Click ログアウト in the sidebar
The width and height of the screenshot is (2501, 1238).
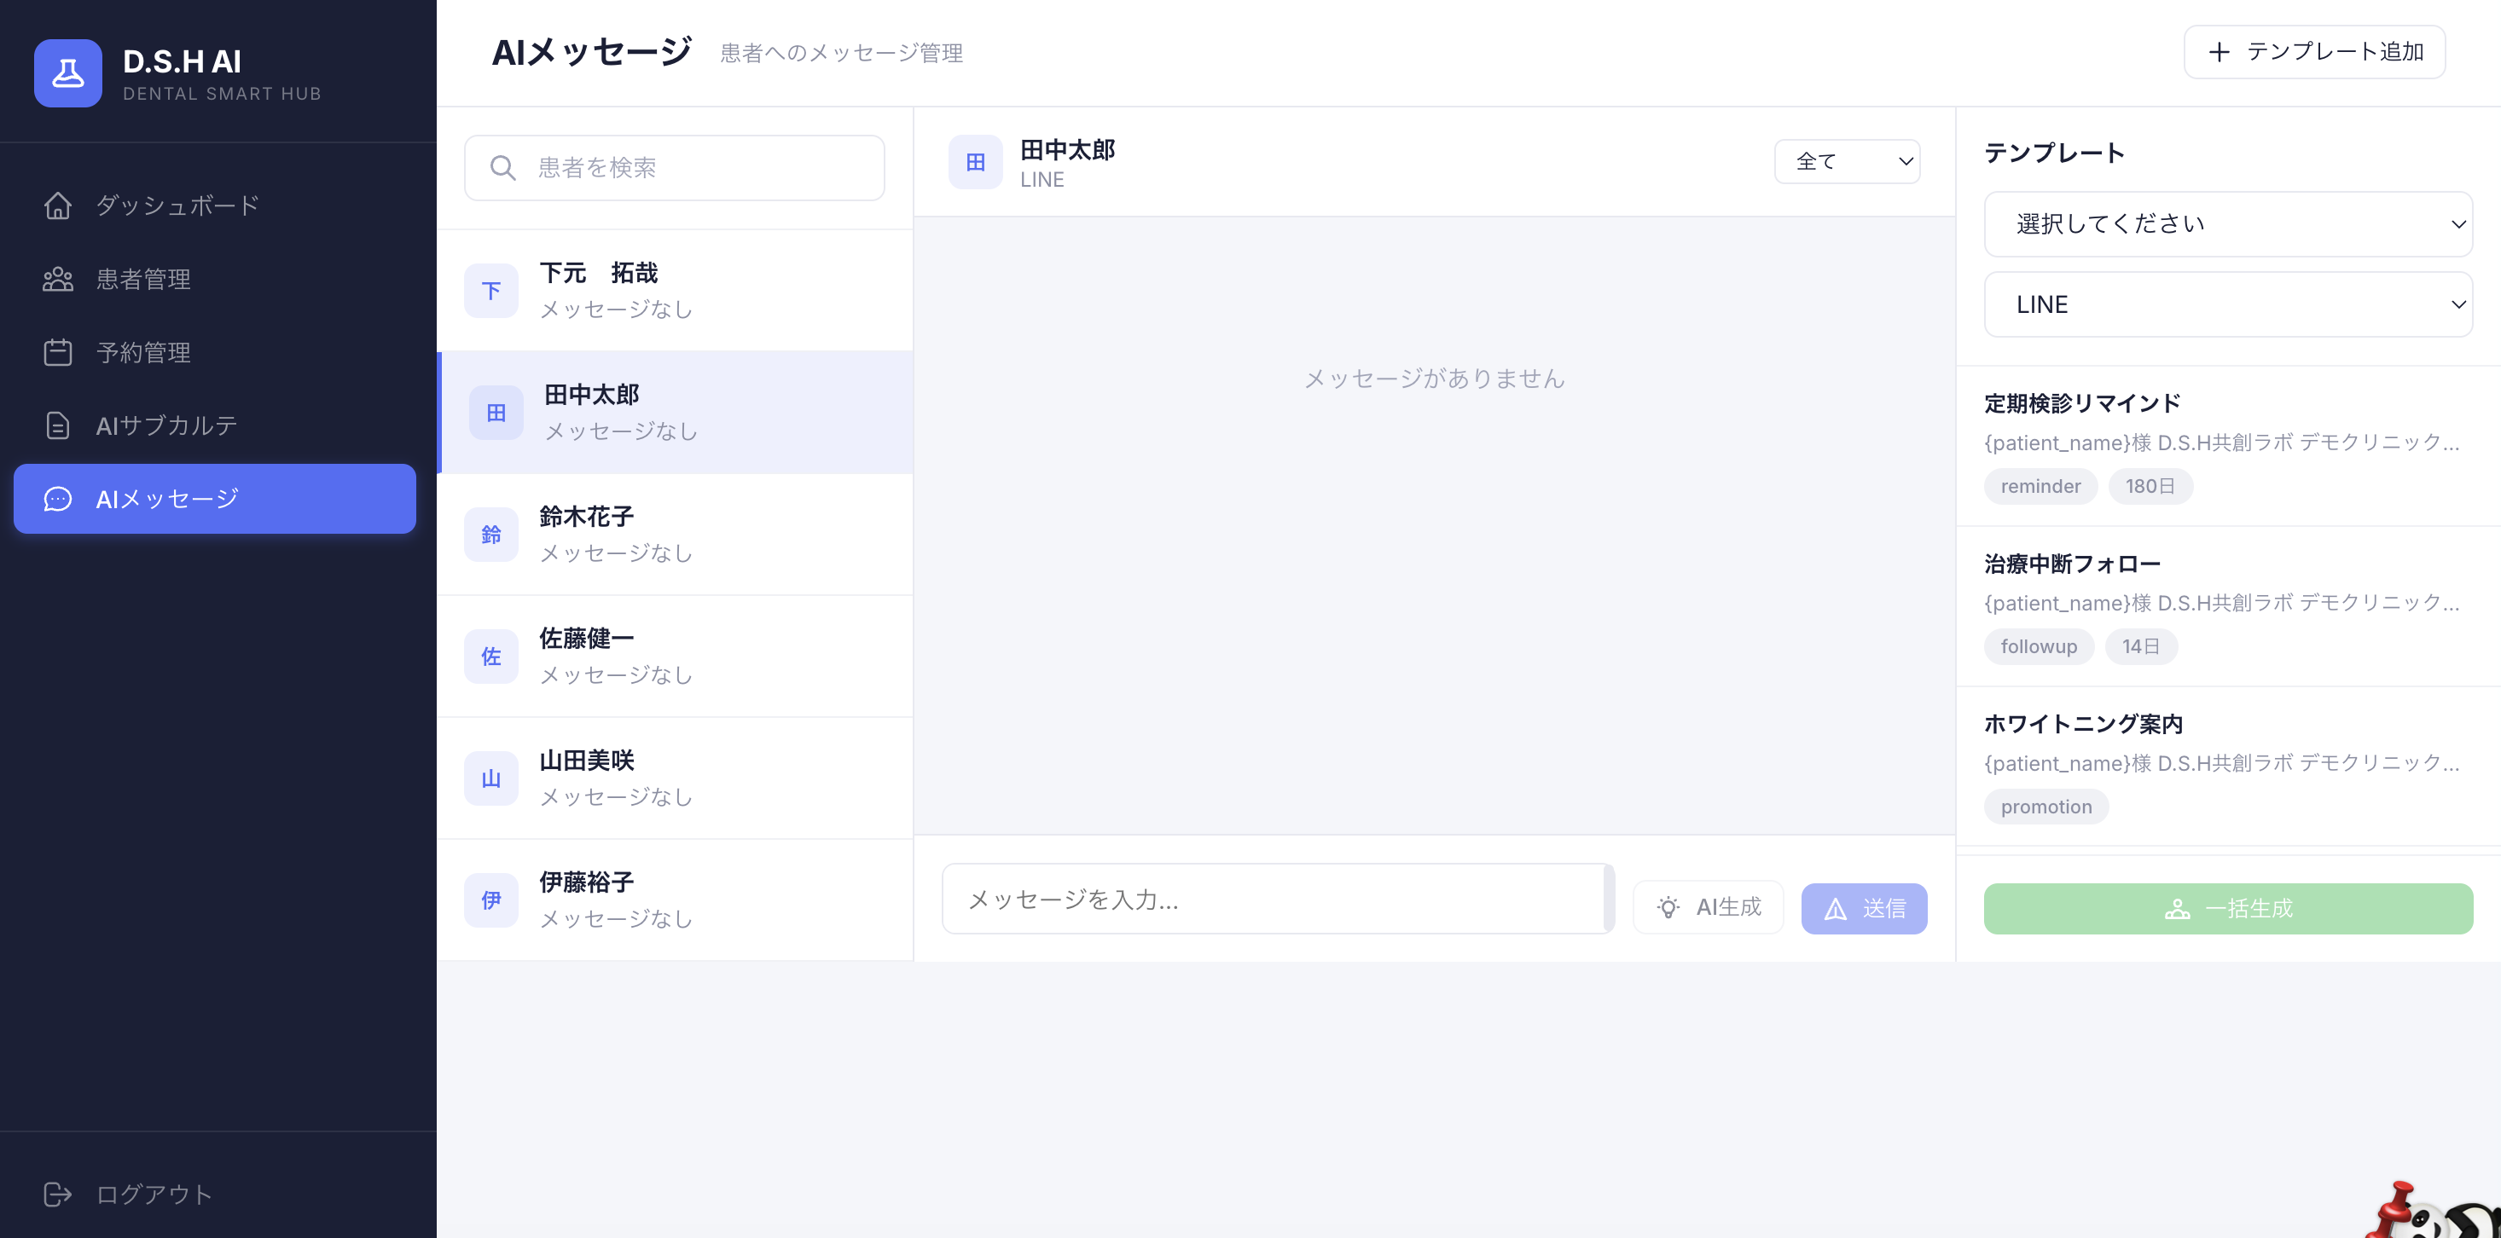[x=215, y=1195]
